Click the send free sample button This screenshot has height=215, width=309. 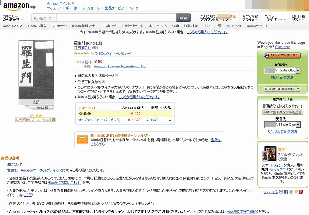point(282,112)
